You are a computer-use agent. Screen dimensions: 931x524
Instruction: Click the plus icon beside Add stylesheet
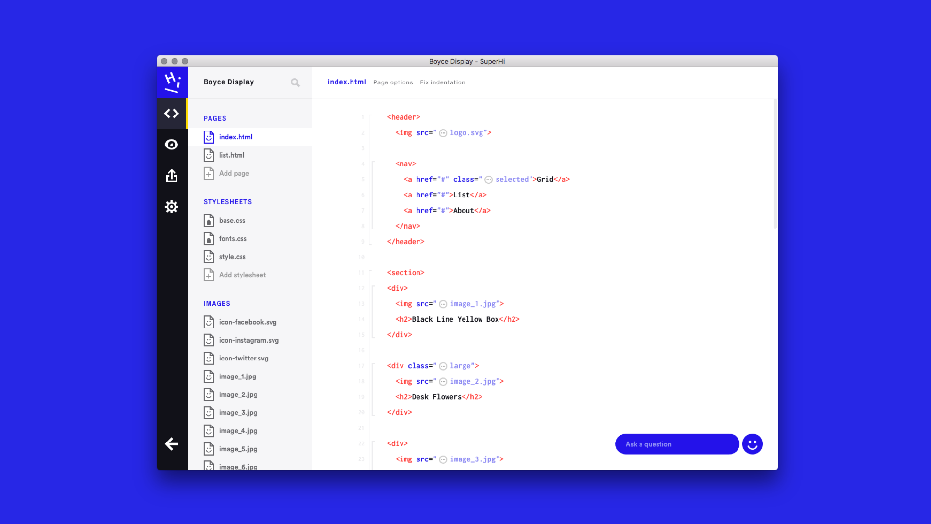[x=209, y=275]
